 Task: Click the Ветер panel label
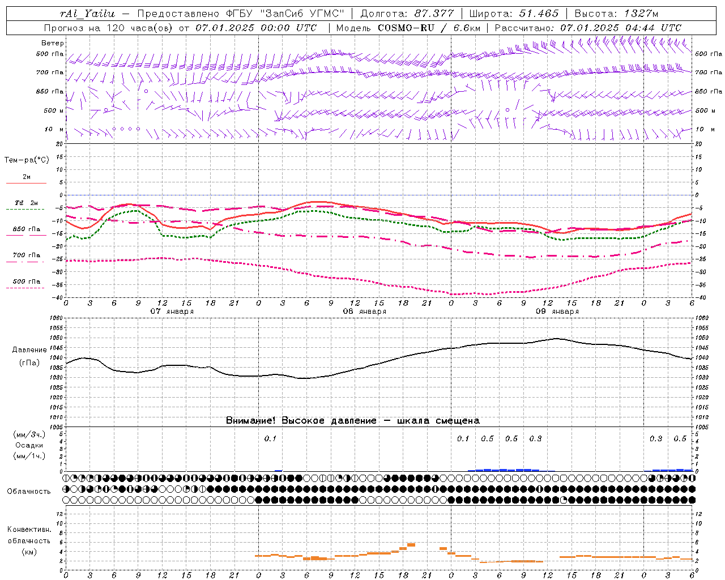pos(53,43)
